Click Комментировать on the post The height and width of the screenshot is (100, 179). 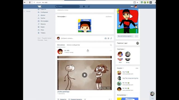point(75,99)
